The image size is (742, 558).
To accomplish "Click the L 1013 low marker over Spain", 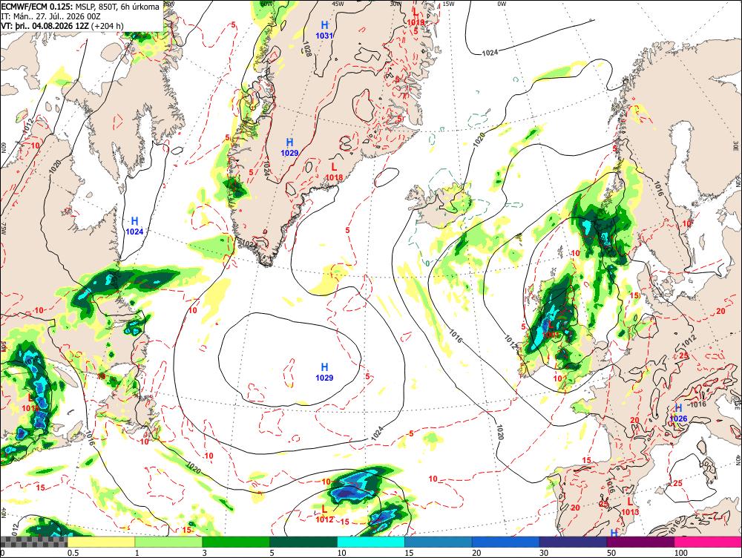I will [x=630, y=507].
